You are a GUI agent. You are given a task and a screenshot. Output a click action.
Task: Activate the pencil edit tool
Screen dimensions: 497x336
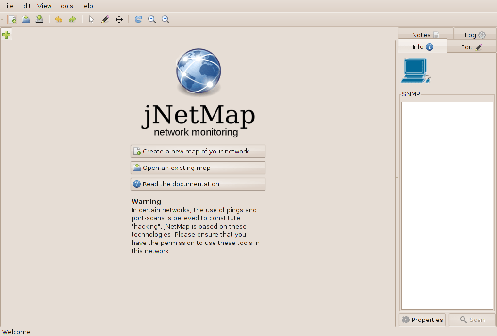(x=105, y=19)
